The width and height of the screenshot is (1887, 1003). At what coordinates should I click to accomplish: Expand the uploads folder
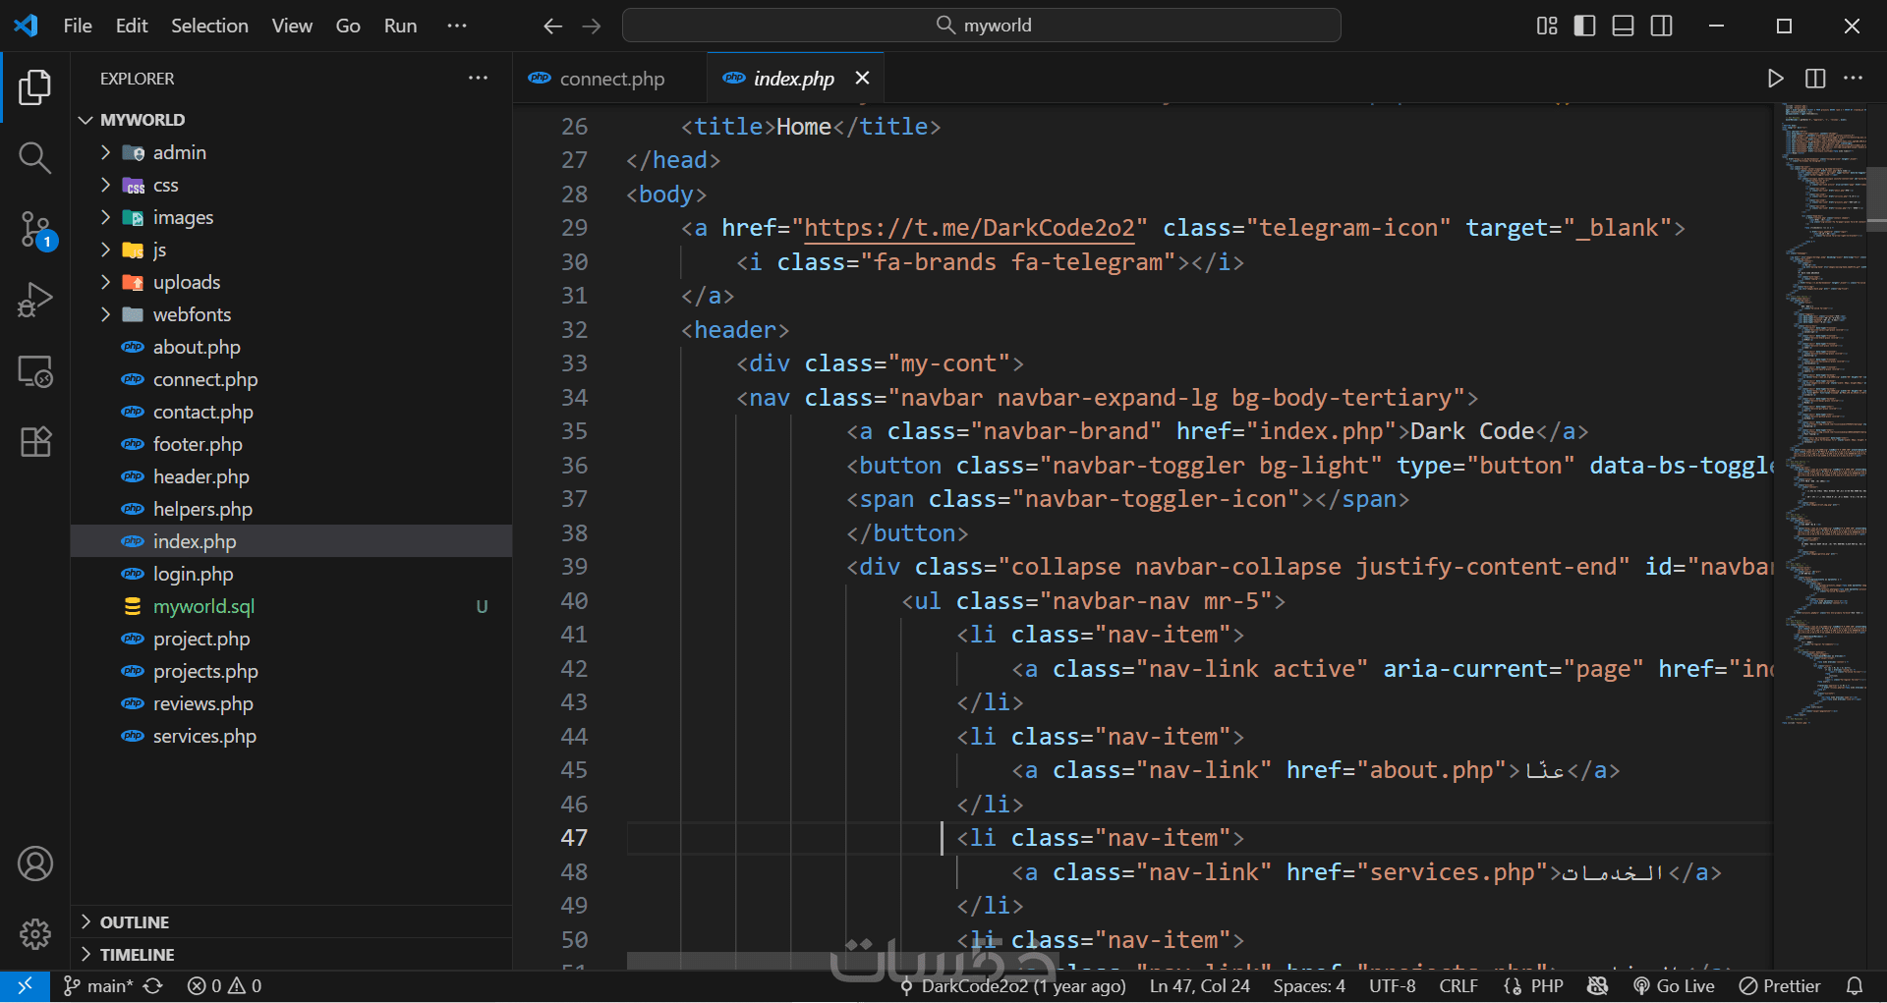click(291, 282)
